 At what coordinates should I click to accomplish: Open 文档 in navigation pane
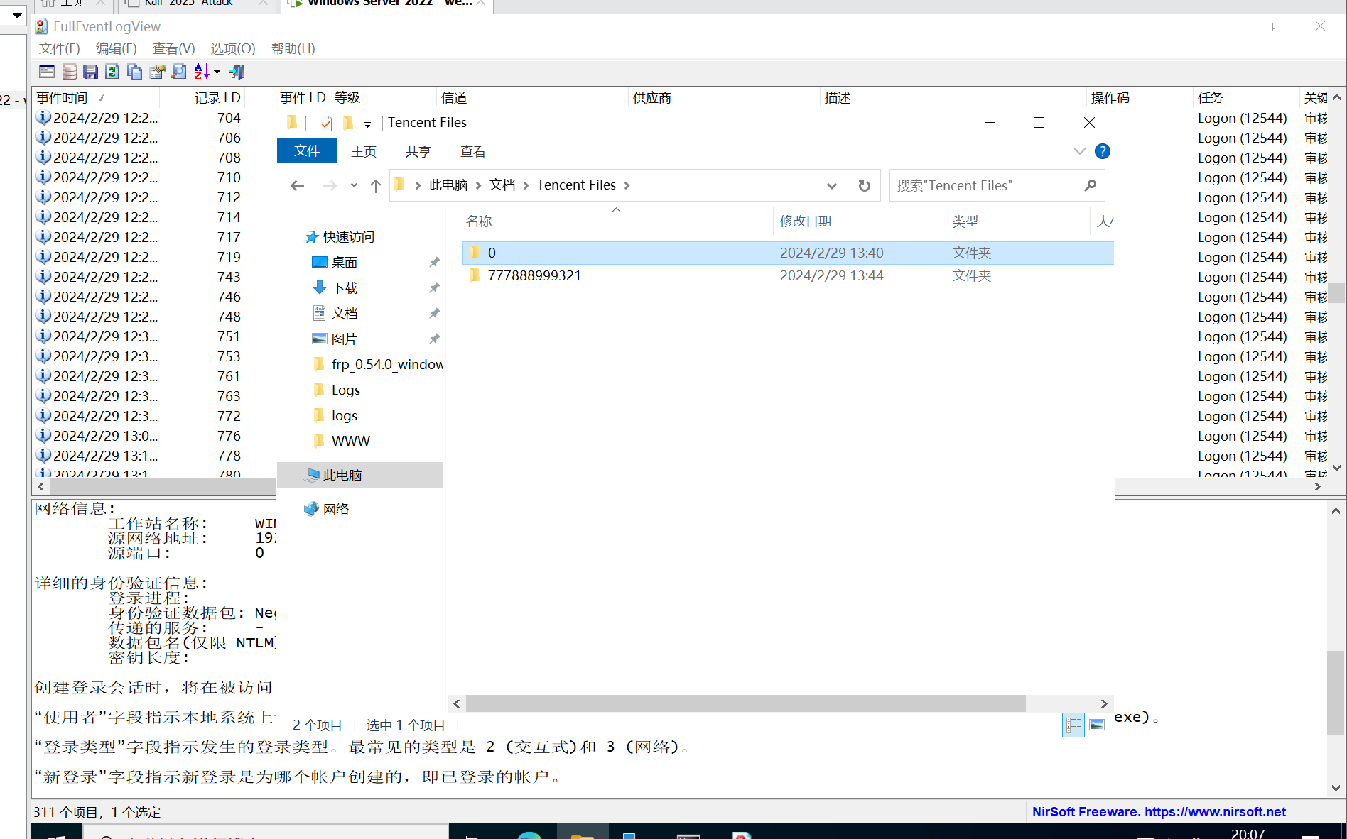tap(345, 314)
